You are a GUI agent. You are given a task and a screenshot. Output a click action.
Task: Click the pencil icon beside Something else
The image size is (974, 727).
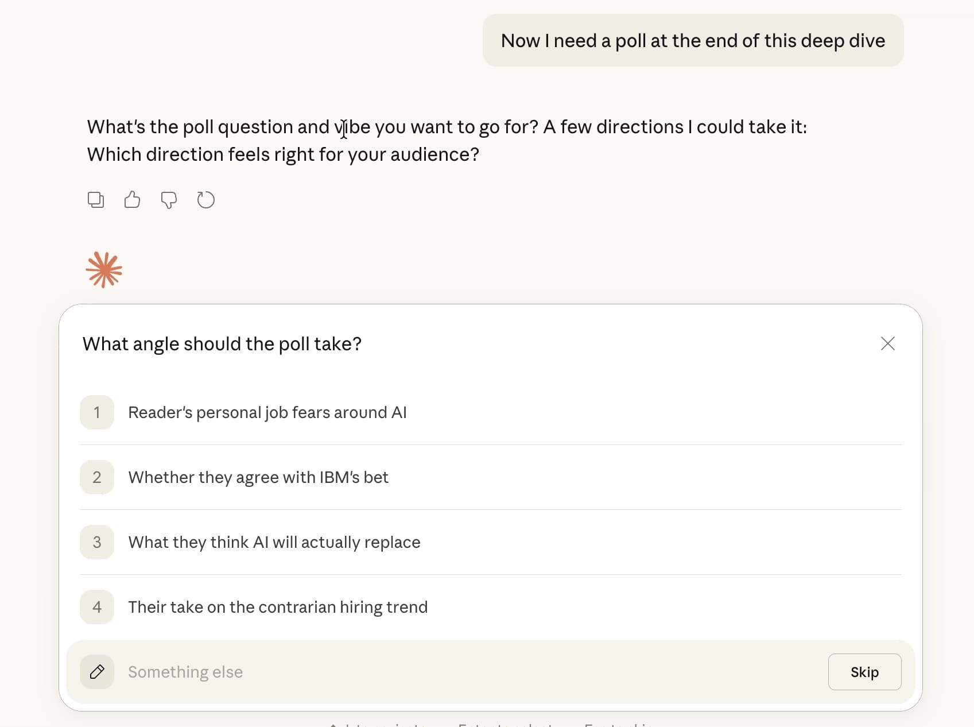coord(97,672)
